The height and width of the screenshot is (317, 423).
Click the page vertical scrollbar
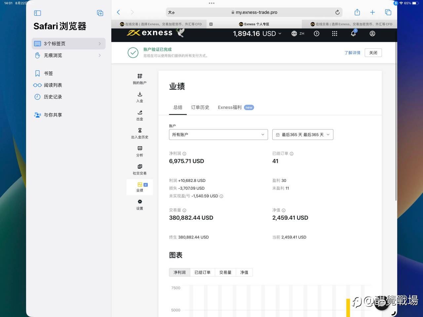coord(396,121)
